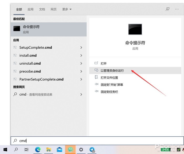Expand preoobe.cmd chevron arrow

click(x=81, y=71)
